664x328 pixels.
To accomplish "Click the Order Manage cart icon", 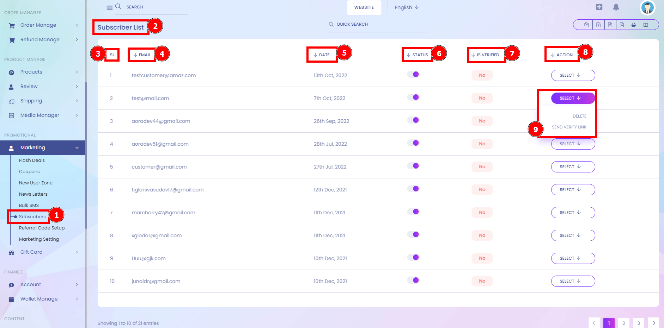I will (12, 25).
